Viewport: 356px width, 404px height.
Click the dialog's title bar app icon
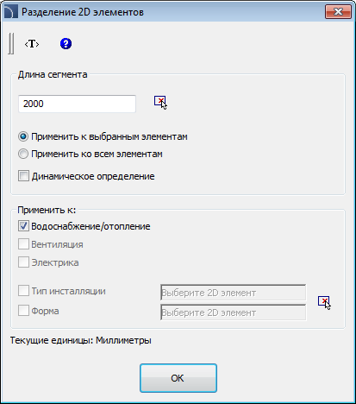pyautogui.click(x=10, y=12)
